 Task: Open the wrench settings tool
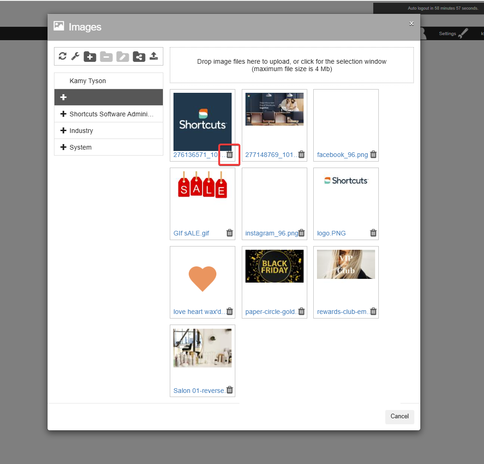(75, 56)
